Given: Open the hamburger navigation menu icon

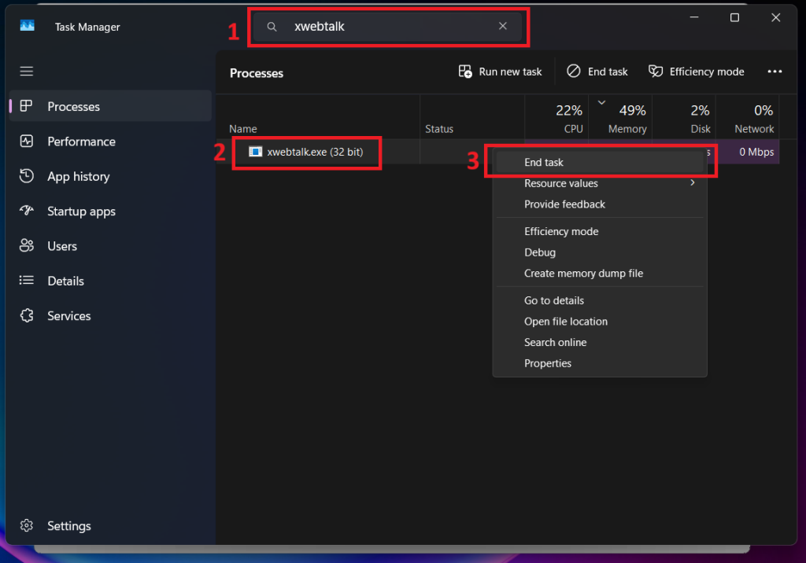Looking at the screenshot, I should point(26,72).
